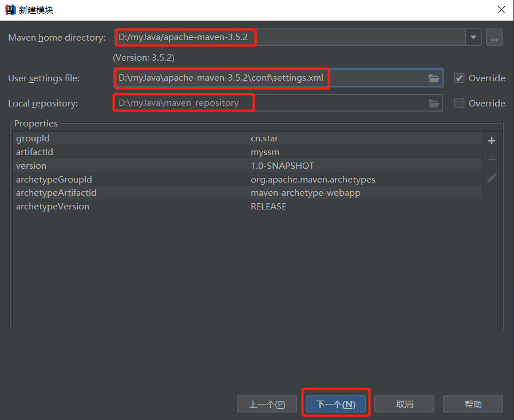Click the user settings file path field
Viewport: 514px width, 420px height.
[x=229, y=78]
